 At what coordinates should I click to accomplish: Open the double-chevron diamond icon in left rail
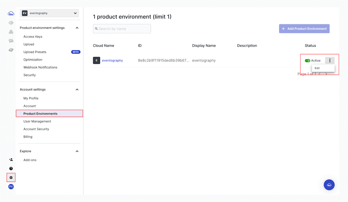click(x=11, y=23)
